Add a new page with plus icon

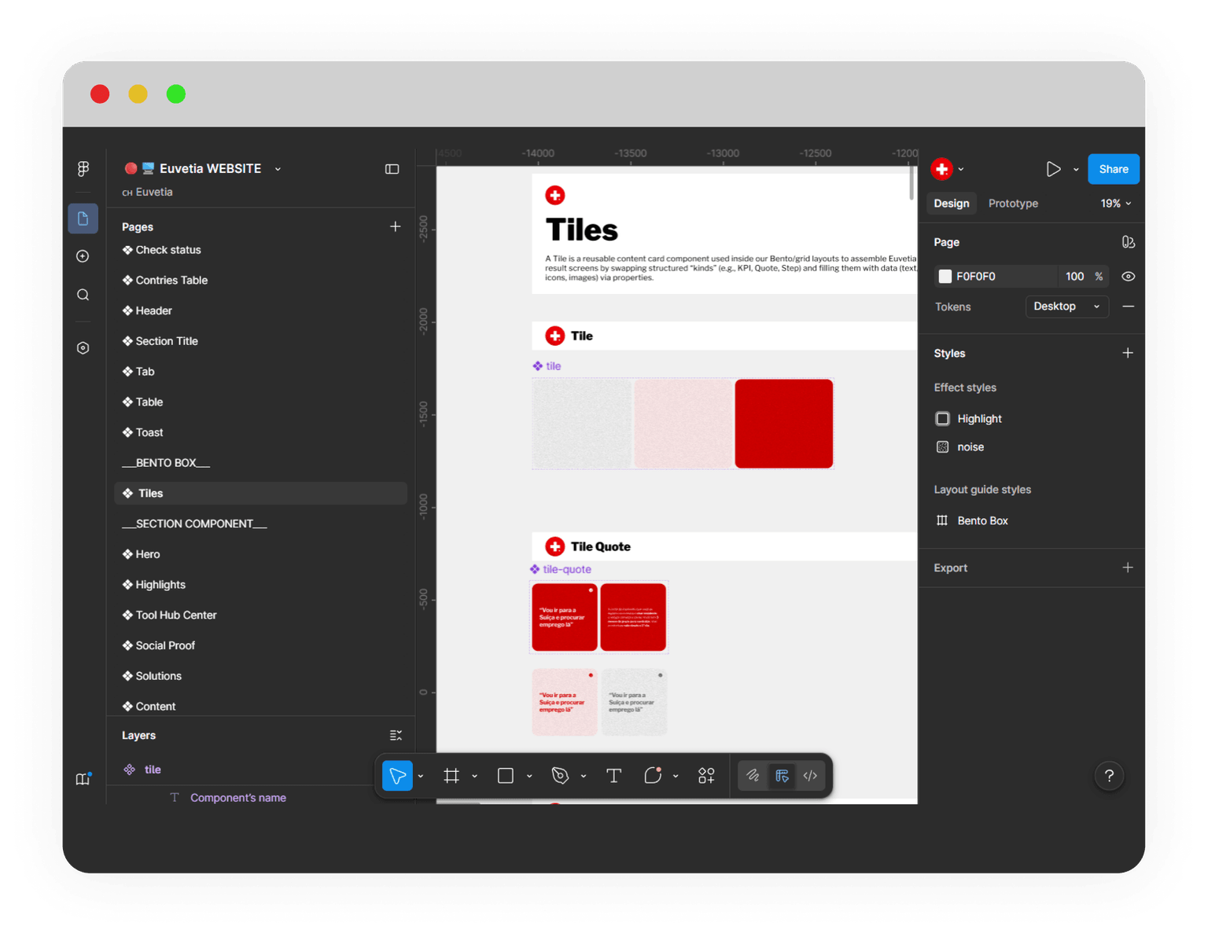click(x=396, y=226)
